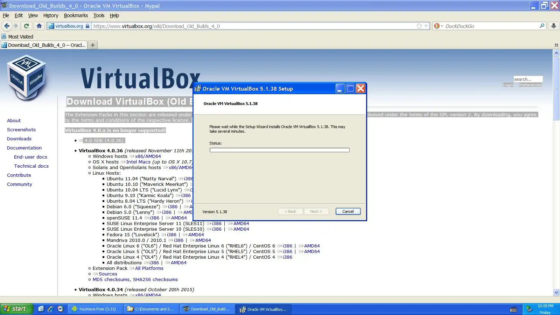The width and height of the screenshot is (560, 315).
Task: Open the DuckDuckGo search engine selector
Action: tap(438, 26)
